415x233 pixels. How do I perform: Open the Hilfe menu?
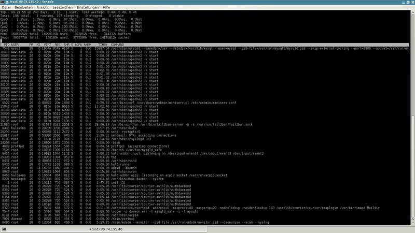(106, 7)
